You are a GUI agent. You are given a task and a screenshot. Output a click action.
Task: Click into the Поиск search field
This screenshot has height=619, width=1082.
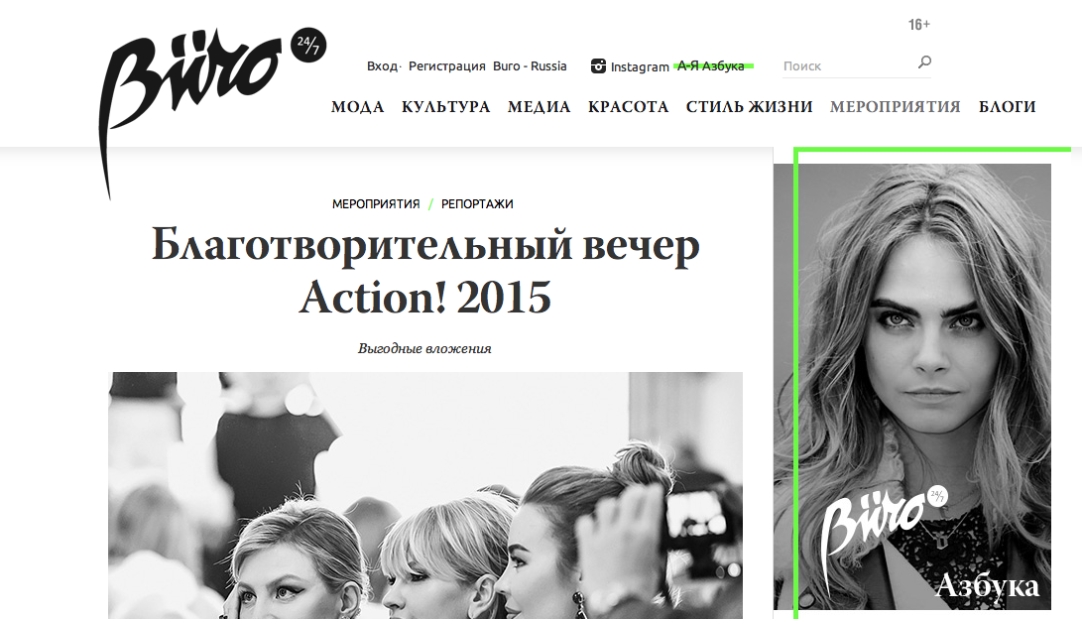point(847,66)
